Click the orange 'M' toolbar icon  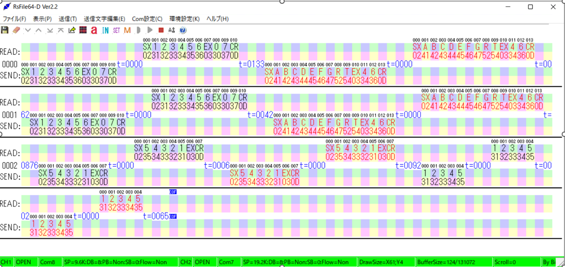[x=127, y=30]
